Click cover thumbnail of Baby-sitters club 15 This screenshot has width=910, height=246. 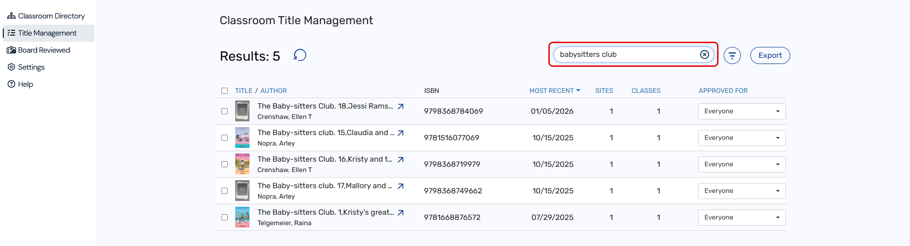coord(242,138)
